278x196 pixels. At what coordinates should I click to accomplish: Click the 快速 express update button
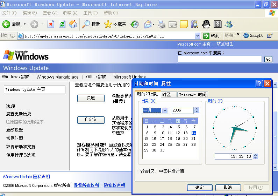tap(91, 98)
